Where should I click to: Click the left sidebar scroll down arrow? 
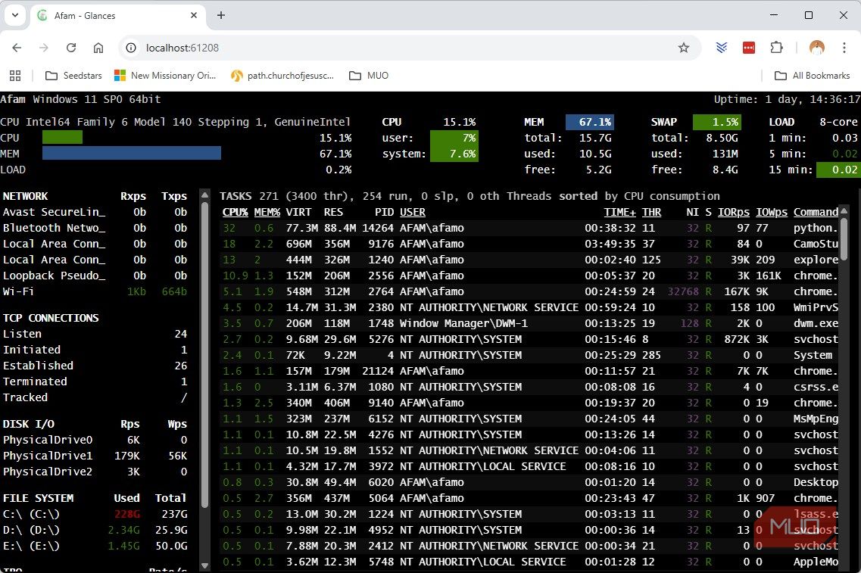point(204,565)
